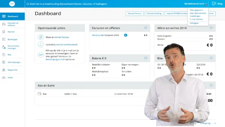Click the Upload MT940 bankbestand button
This screenshot has height=127, width=225.
point(176,13)
